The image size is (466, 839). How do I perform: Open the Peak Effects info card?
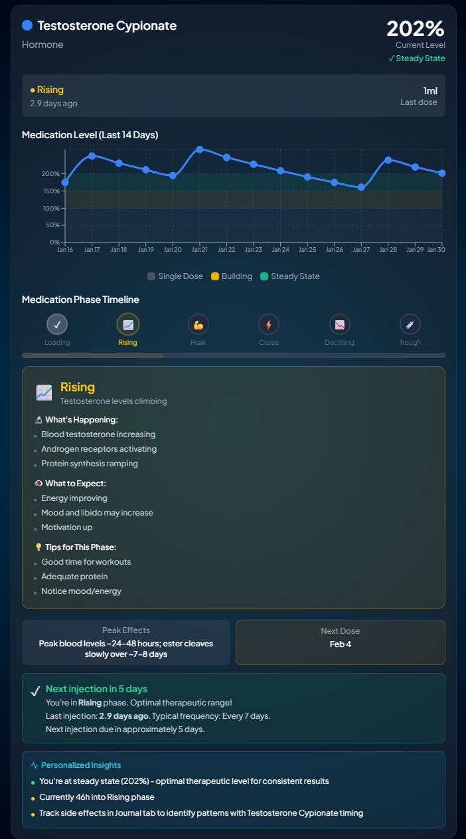click(126, 642)
